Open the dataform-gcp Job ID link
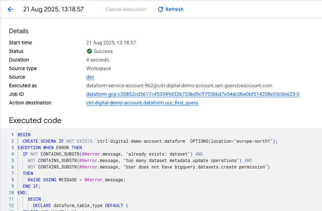This screenshot has width=322, height=211. coord(193,94)
